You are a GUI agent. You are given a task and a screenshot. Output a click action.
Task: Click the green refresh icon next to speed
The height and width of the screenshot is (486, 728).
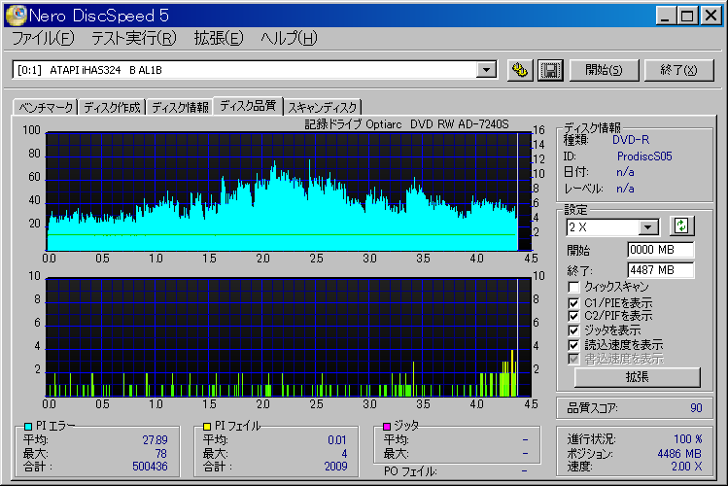[681, 226]
